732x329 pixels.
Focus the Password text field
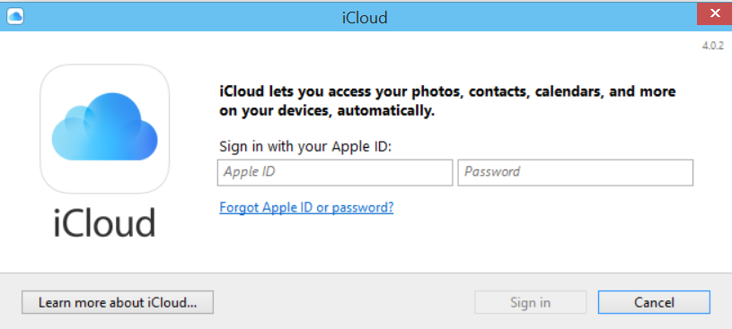tap(575, 172)
